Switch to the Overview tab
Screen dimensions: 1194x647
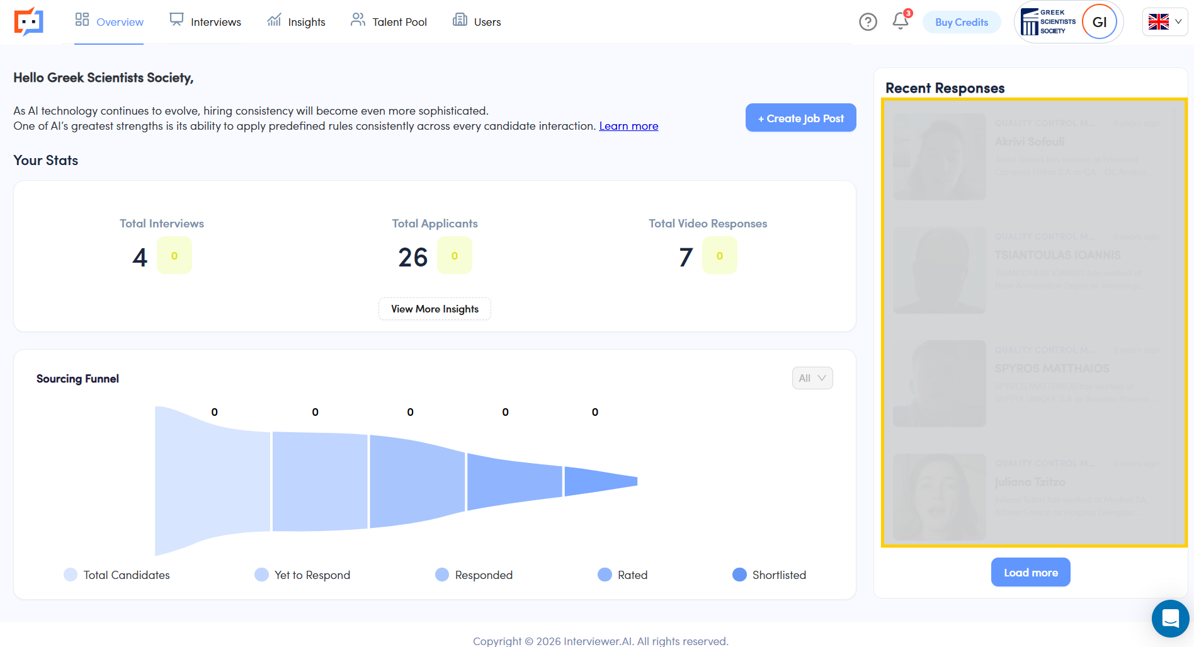coord(109,22)
